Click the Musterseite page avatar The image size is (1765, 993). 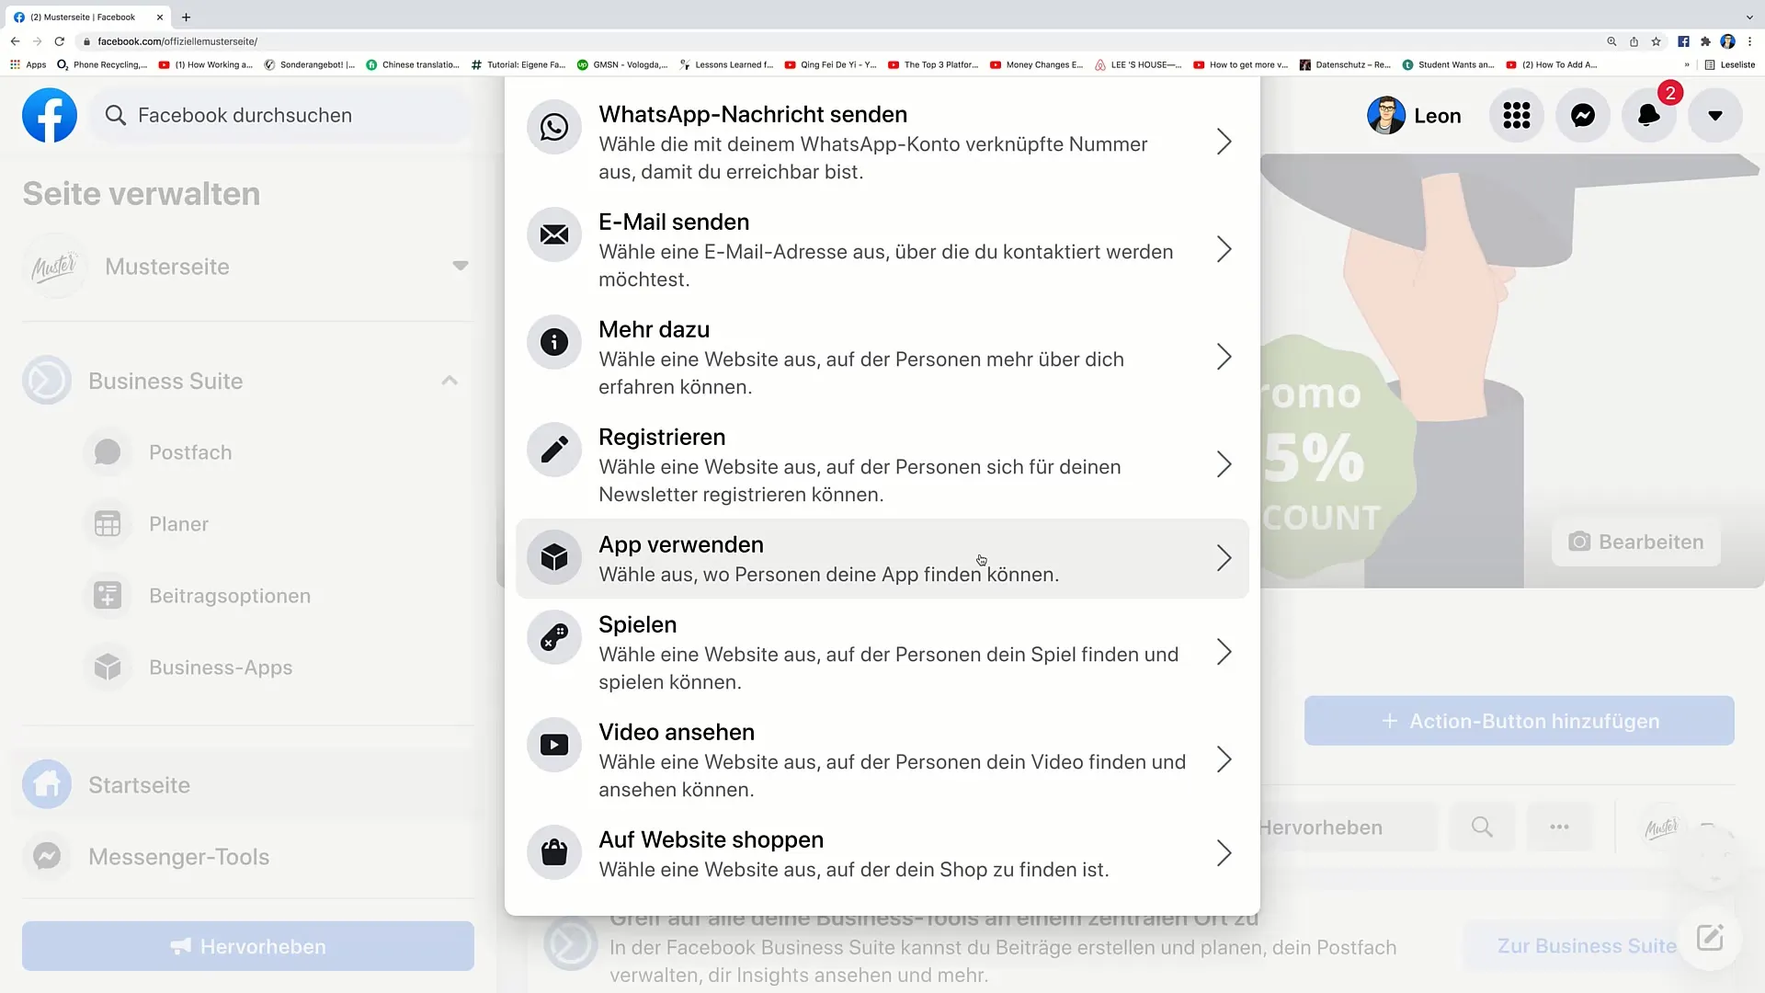(54, 267)
